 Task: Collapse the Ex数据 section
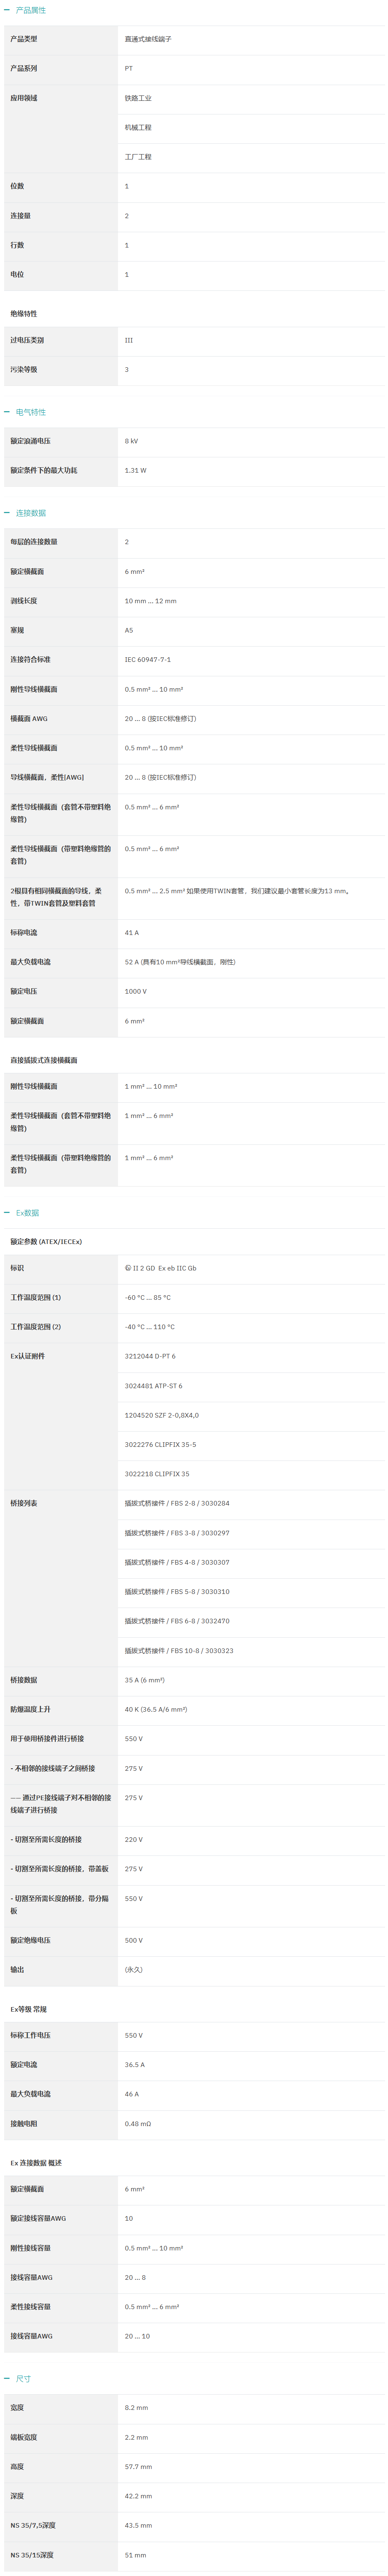[22, 1213]
